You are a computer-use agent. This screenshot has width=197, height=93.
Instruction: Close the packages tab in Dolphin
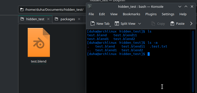click(x=79, y=19)
